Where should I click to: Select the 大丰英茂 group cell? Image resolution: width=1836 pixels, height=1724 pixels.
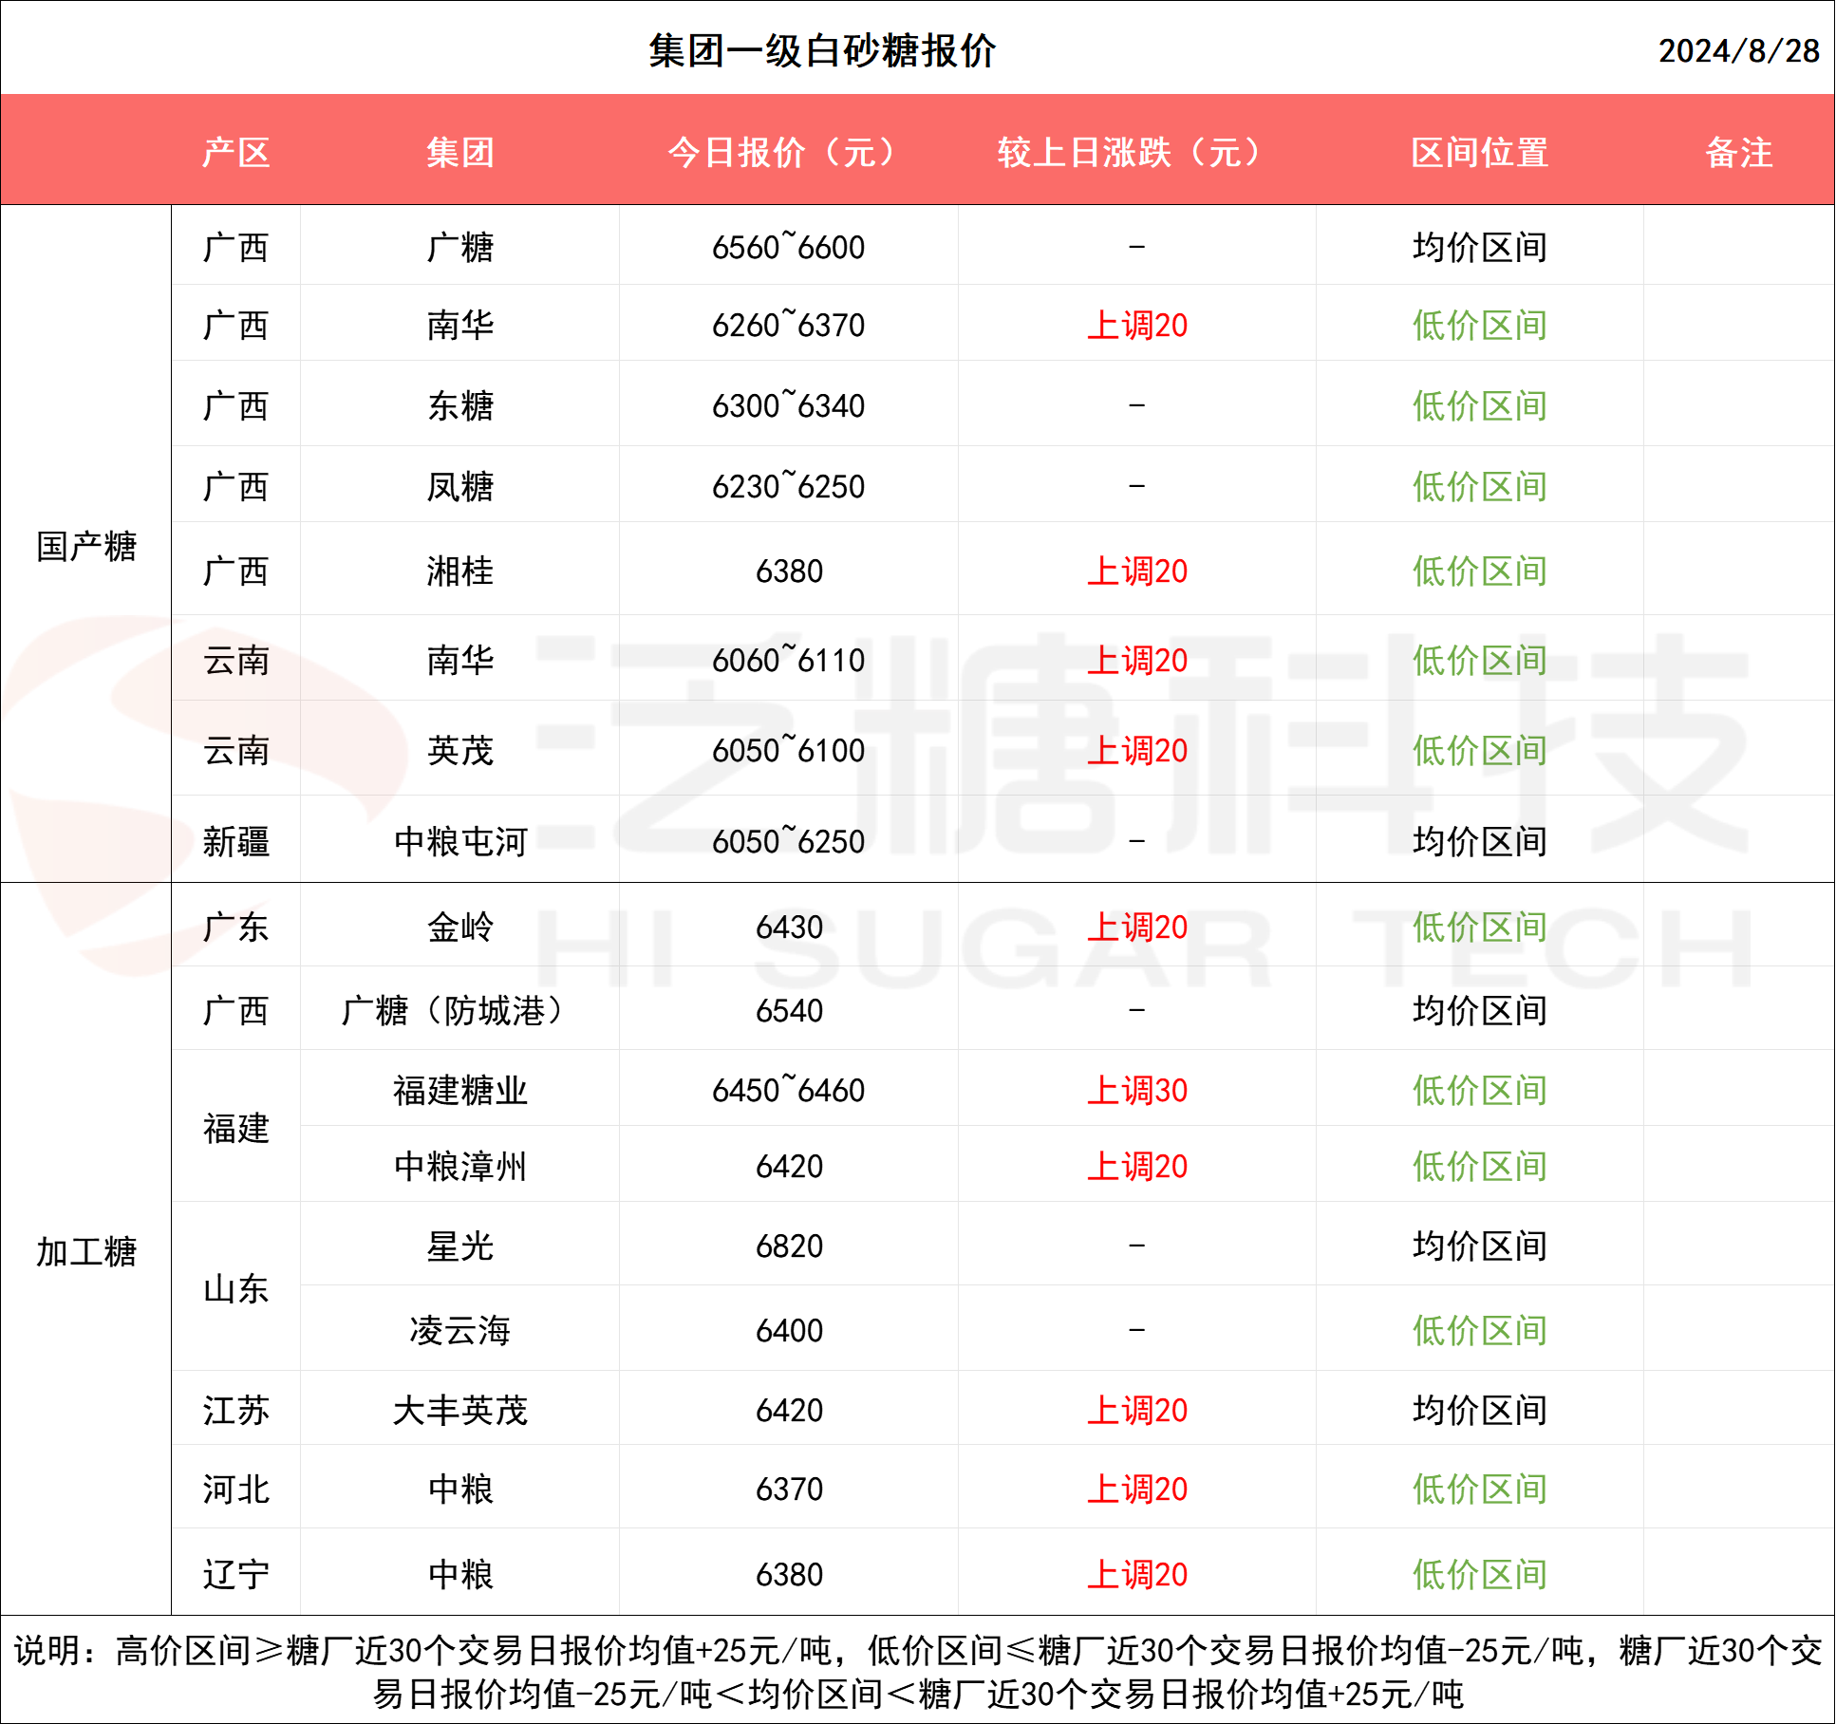[x=460, y=1410]
